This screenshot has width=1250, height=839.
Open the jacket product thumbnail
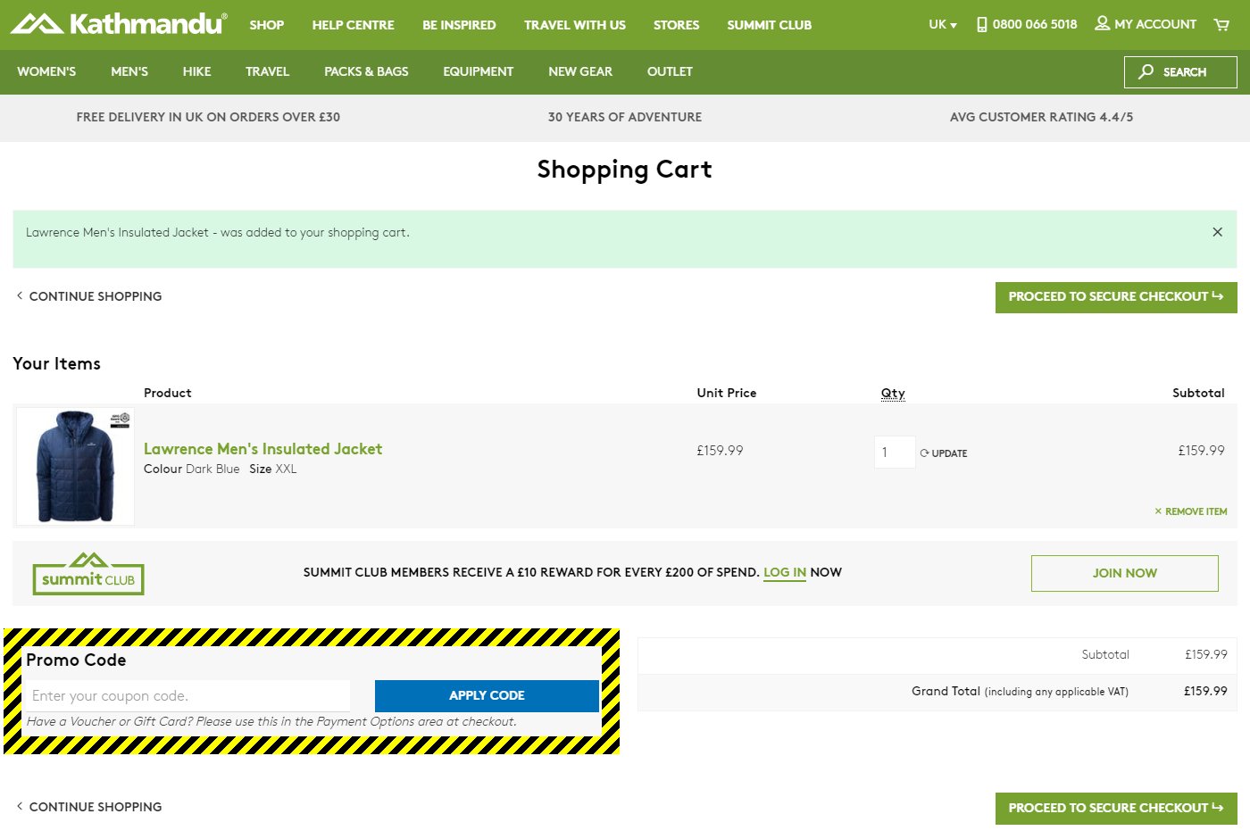click(x=76, y=466)
